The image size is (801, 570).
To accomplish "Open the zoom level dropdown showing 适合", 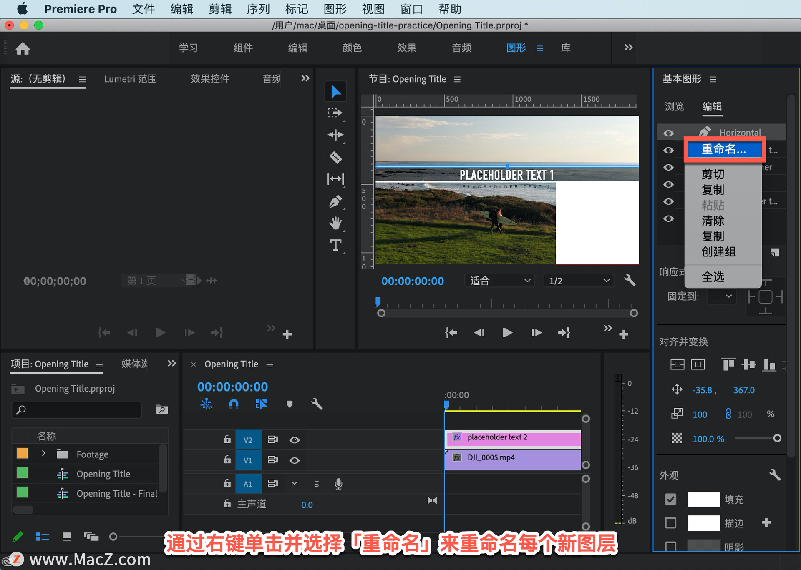I will (500, 281).
